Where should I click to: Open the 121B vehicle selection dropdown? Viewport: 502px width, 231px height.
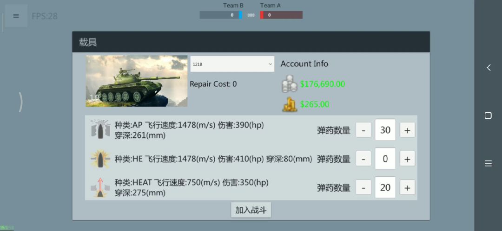[232, 64]
